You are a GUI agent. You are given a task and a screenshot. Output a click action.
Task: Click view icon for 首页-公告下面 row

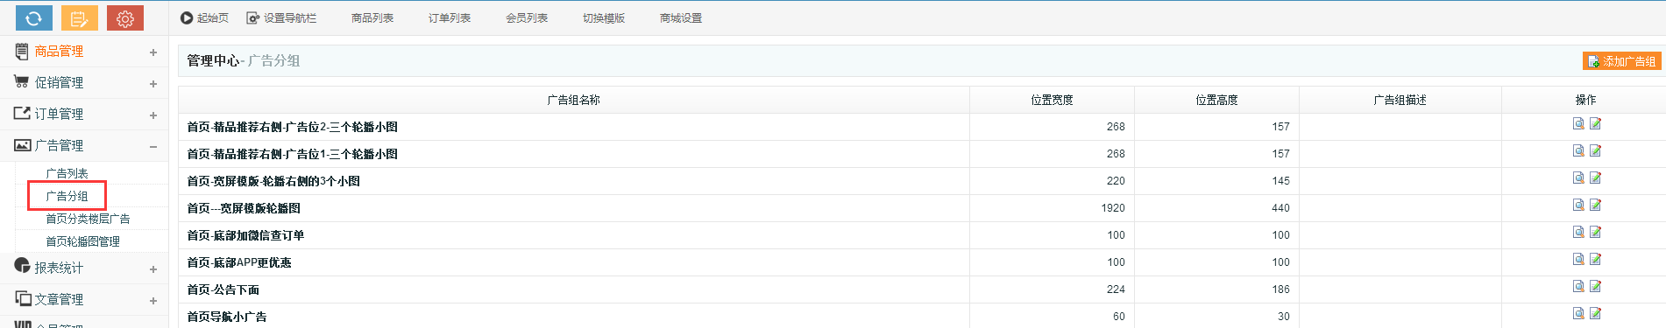[1578, 287]
